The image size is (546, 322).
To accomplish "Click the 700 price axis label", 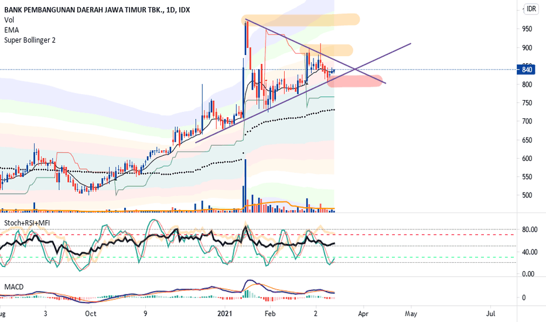I will [x=527, y=122].
